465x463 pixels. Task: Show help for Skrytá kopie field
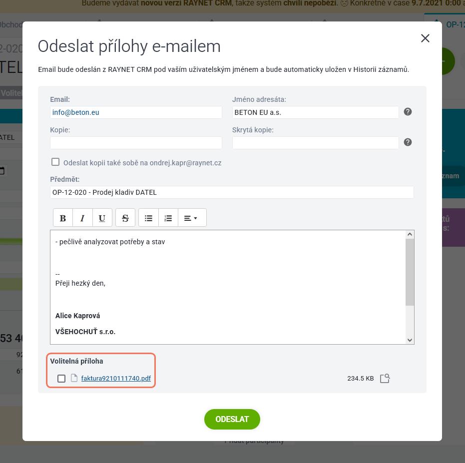click(x=408, y=142)
